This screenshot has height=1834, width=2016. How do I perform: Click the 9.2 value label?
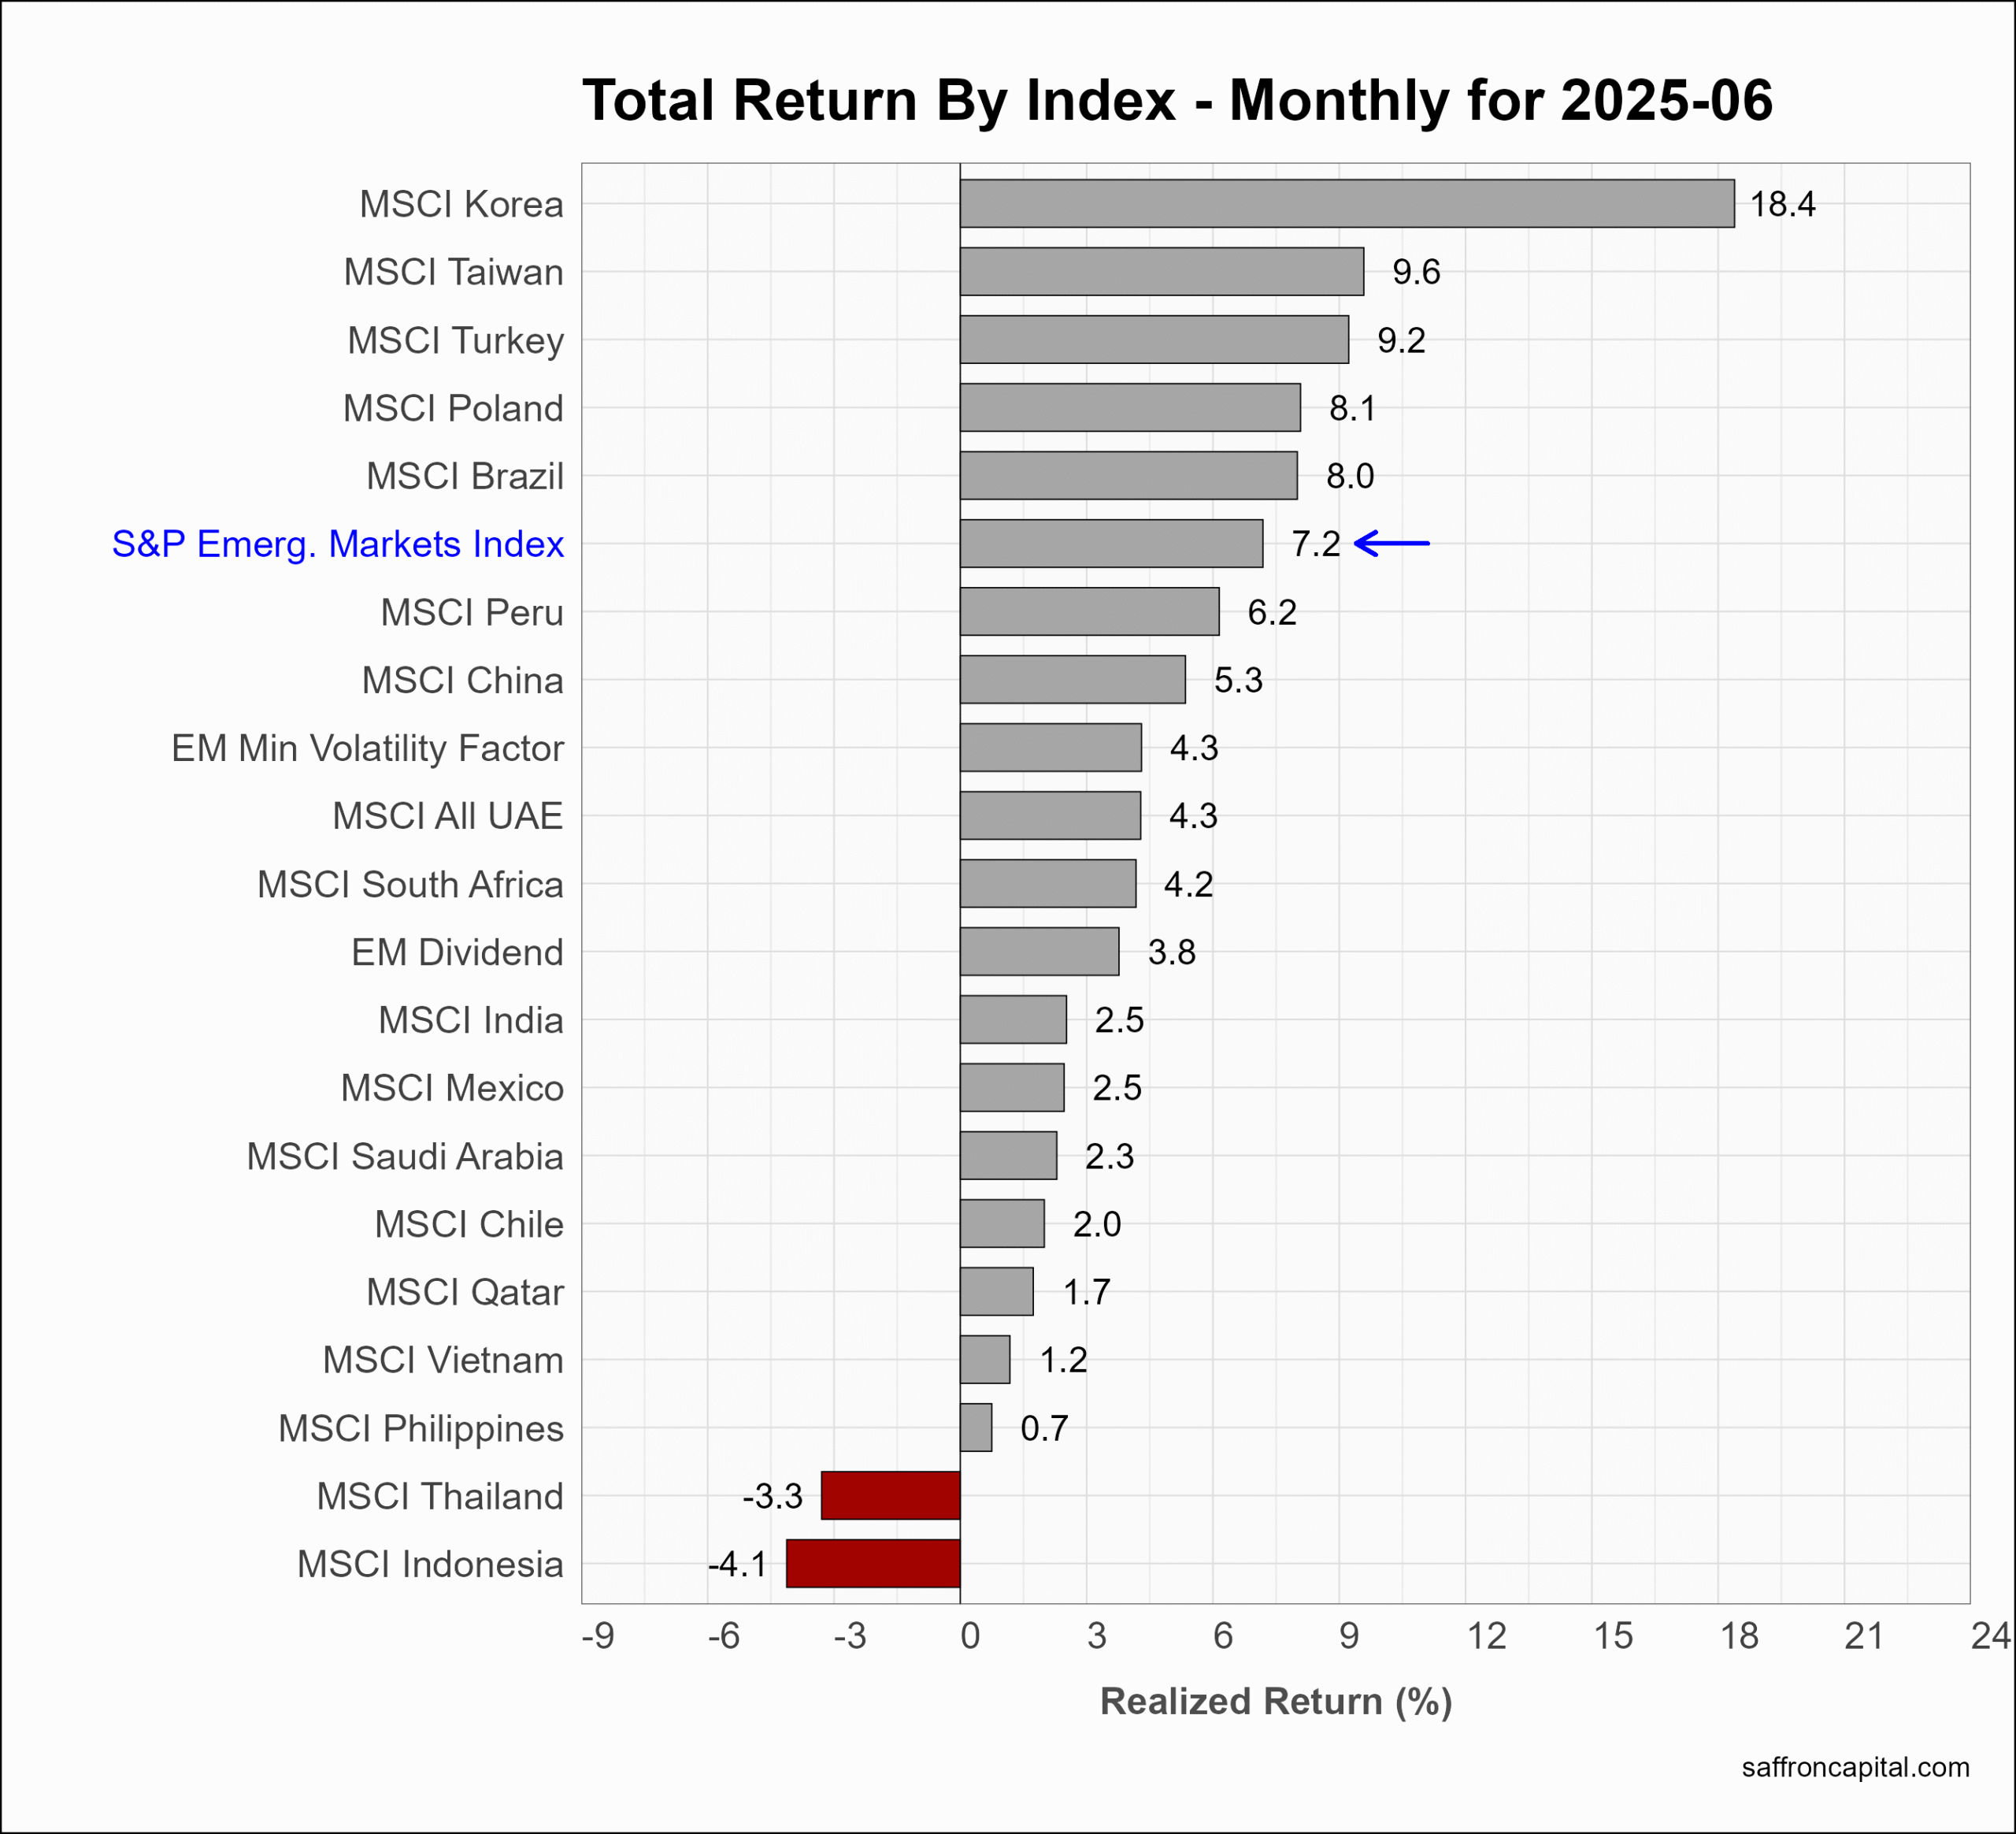[x=1401, y=340]
